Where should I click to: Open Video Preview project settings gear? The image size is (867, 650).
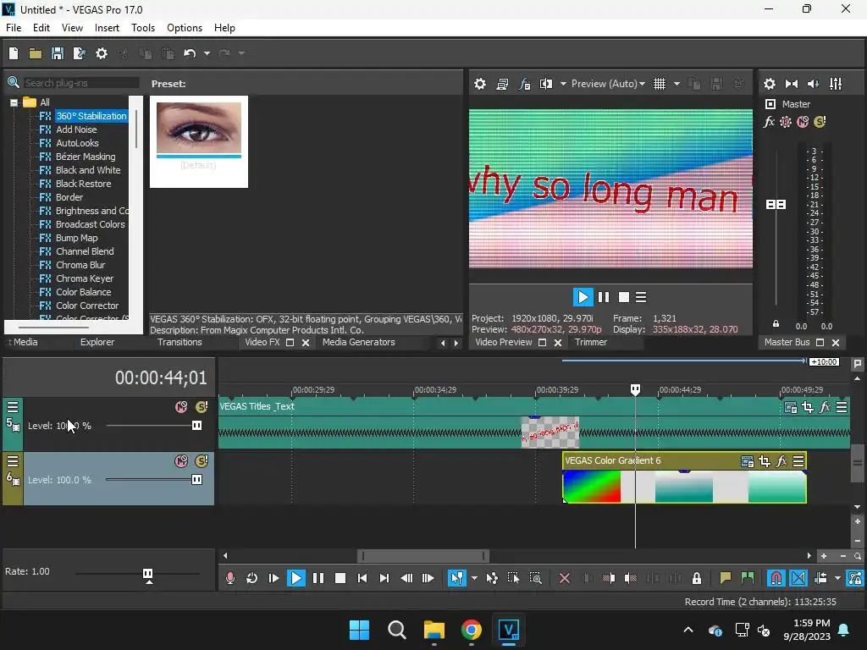pyautogui.click(x=480, y=84)
